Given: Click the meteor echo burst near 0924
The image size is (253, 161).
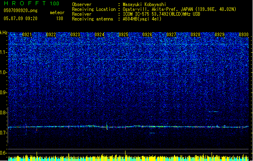Looking at the screenshot, I should [107, 126].
